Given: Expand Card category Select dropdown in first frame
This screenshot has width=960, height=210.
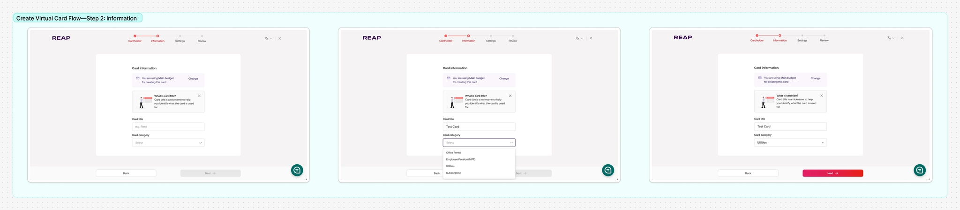Looking at the screenshot, I should [168, 143].
